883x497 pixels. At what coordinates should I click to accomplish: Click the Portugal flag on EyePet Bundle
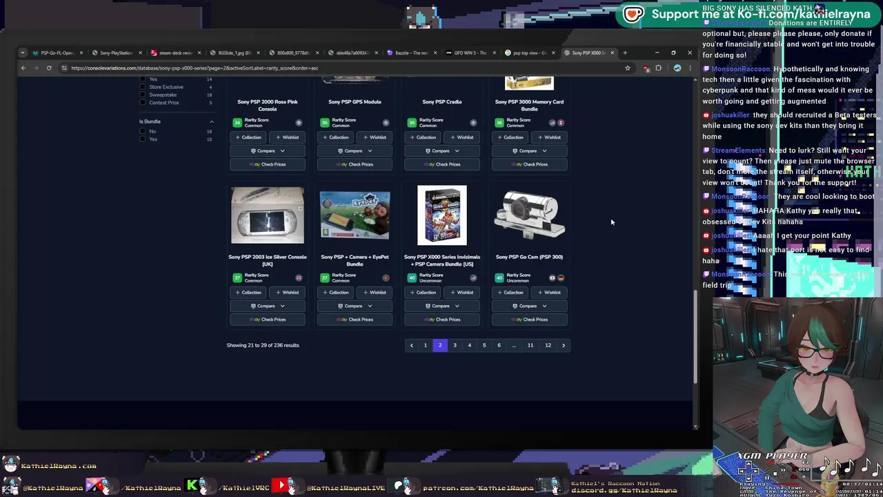point(386,278)
